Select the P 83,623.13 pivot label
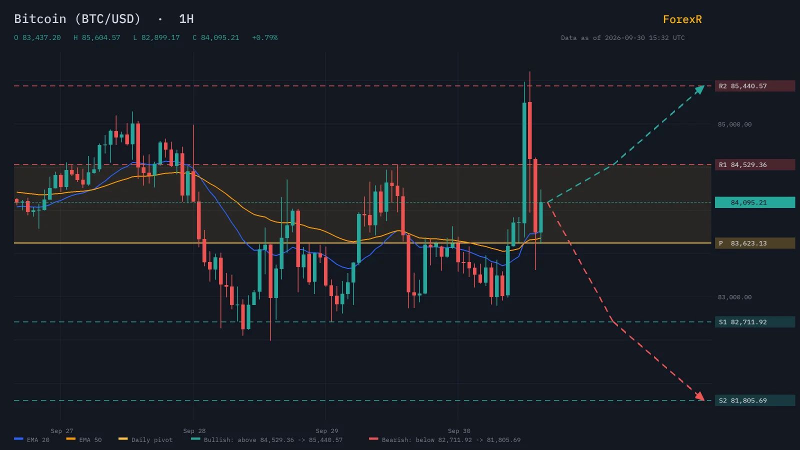The image size is (800, 450). [x=755, y=243]
